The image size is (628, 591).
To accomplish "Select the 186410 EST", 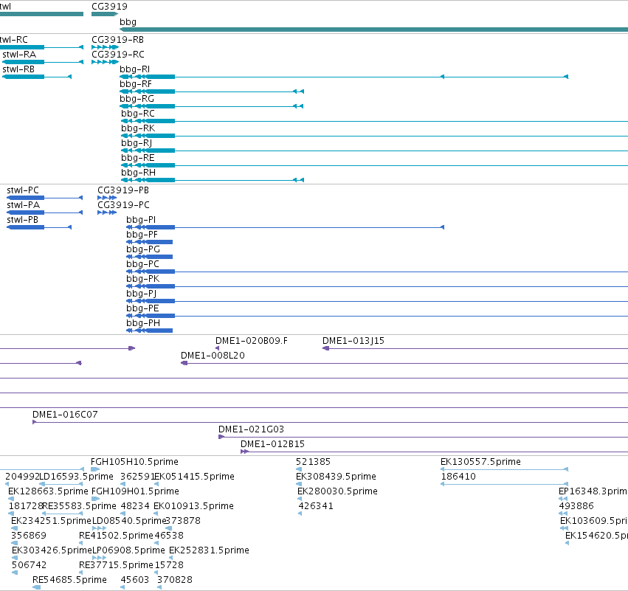I will 504,484.
